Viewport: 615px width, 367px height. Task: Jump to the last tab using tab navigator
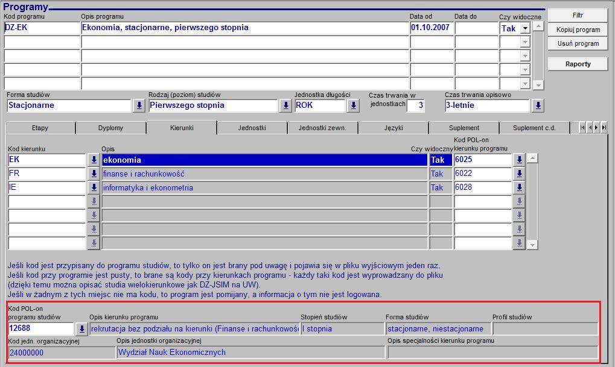[x=604, y=127]
